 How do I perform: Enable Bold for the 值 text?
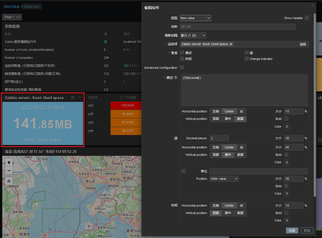click(287, 154)
